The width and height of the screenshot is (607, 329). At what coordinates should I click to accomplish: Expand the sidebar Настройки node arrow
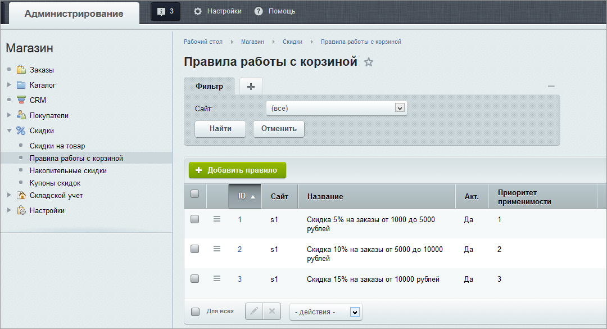click(10, 210)
